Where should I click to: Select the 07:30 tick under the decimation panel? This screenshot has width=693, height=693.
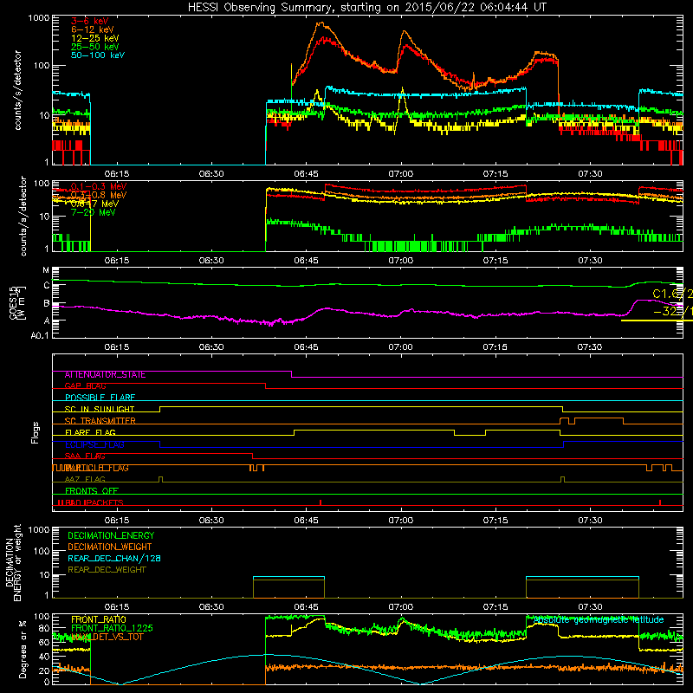pos(590,607)
